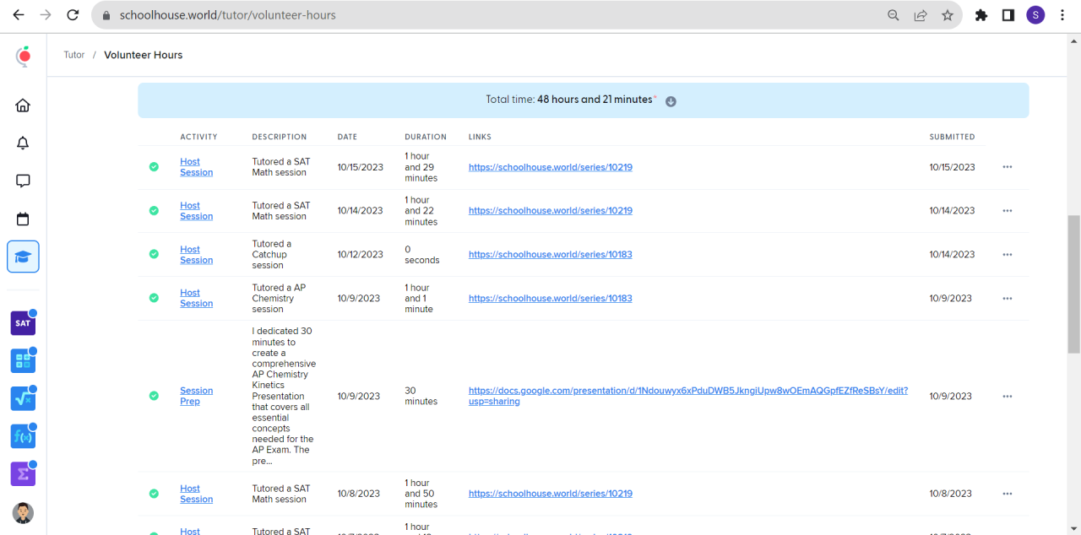Open options menu for the 10/15/2023 entry

click(x=1007, y=167)
